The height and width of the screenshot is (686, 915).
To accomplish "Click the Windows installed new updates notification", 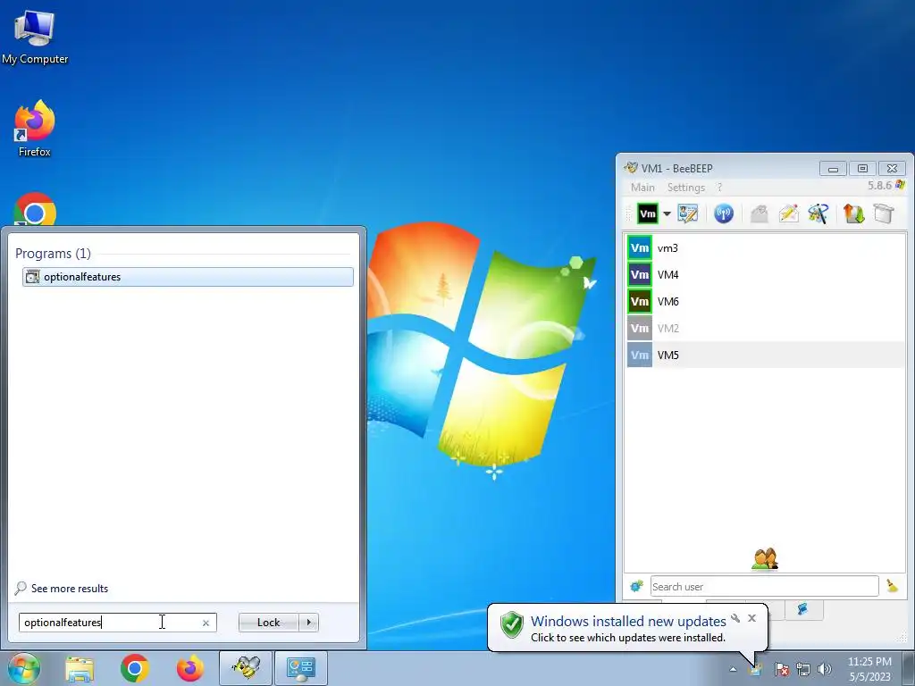I will [628, 622].
